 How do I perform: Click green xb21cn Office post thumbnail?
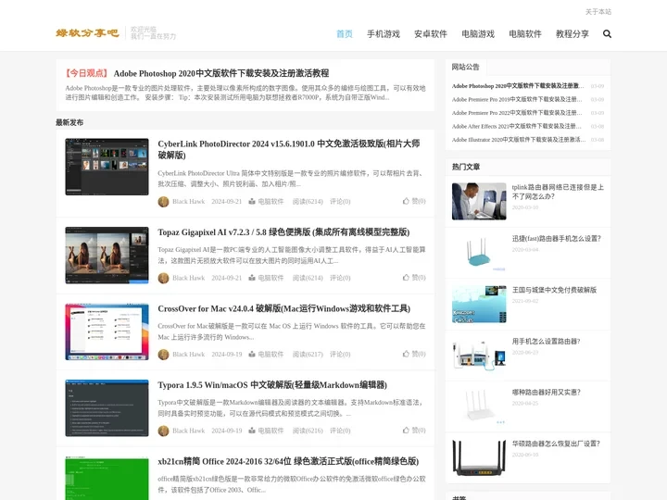coord(107,479)
